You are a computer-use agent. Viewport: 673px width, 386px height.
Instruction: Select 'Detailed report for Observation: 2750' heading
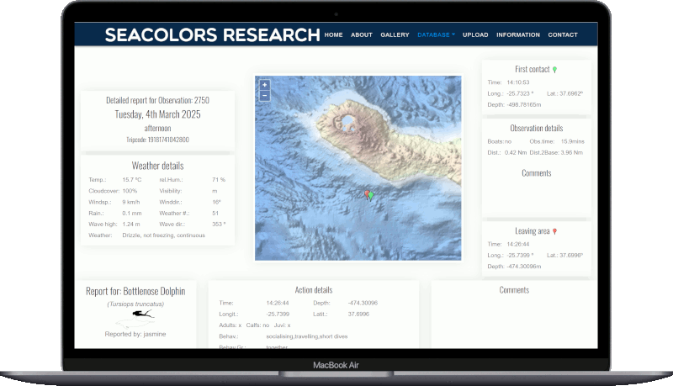point(157,100)
